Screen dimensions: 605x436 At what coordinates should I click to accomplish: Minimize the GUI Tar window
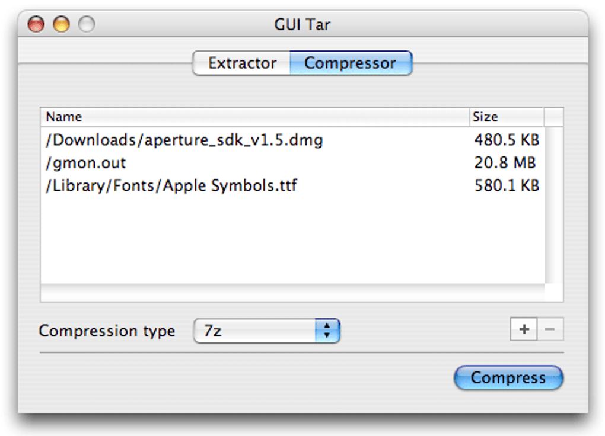[61, 25]
